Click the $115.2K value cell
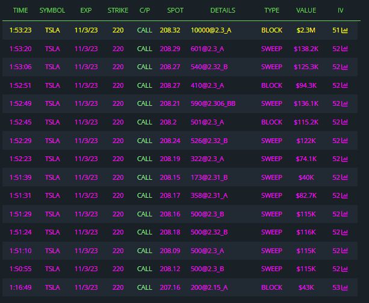 pos(306,122)
